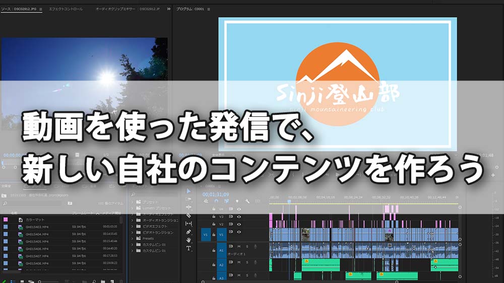The height and width of the screenshot is (283, 504).
Task: Toggle V1 track output eye
Action: (239, 232)
